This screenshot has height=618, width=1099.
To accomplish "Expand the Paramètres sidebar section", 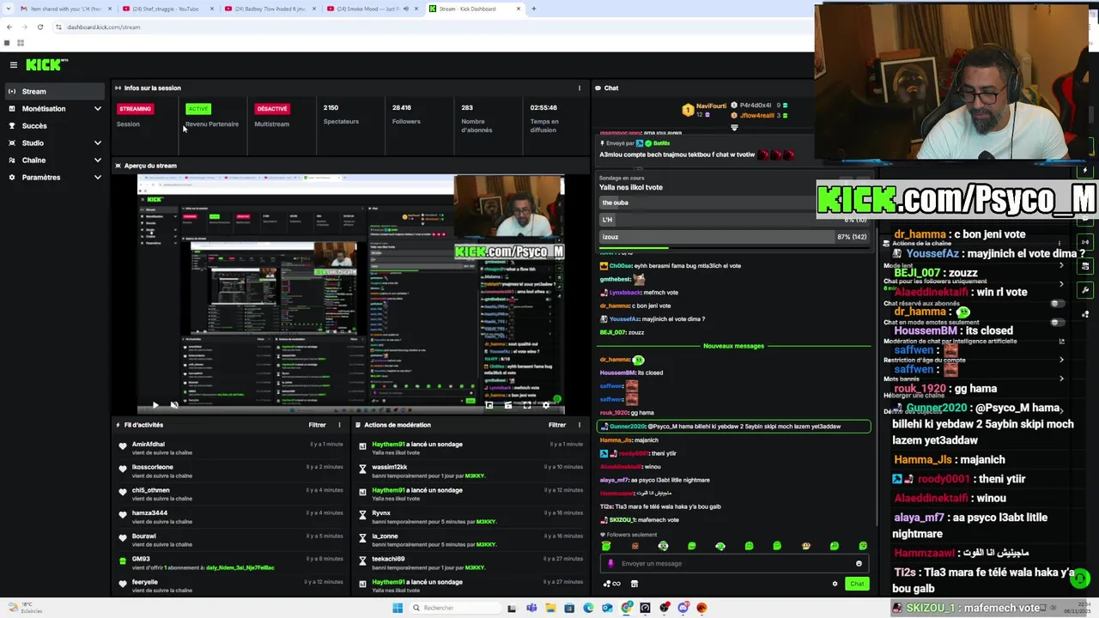I will coord(53,177).
